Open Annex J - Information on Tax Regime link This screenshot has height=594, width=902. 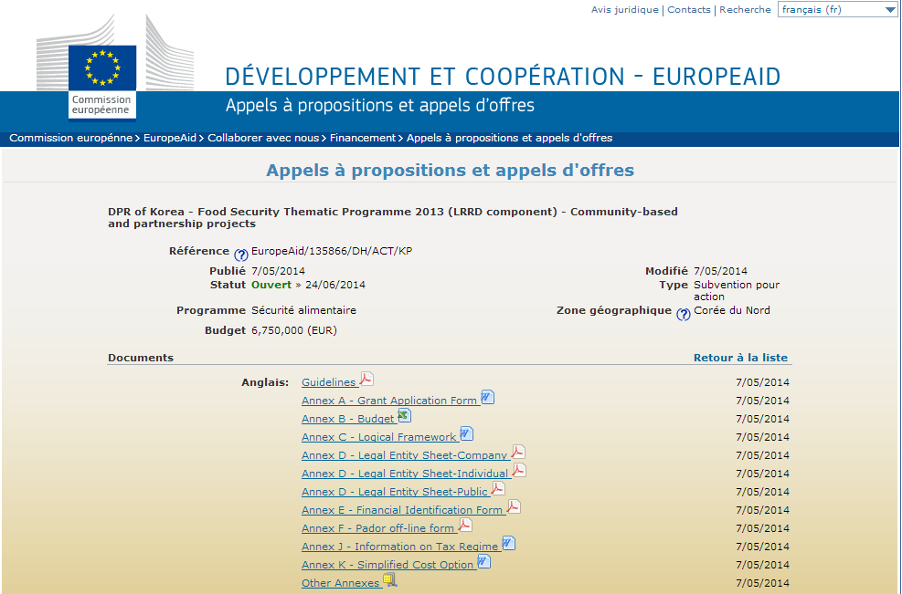coord(400,547)
